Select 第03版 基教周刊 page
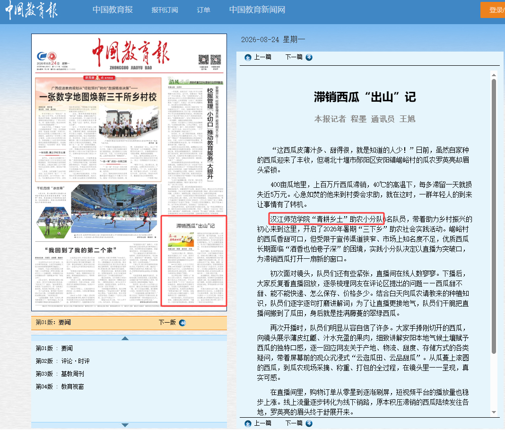This screenshot has width=505, height=430. [x=60, y=374]
